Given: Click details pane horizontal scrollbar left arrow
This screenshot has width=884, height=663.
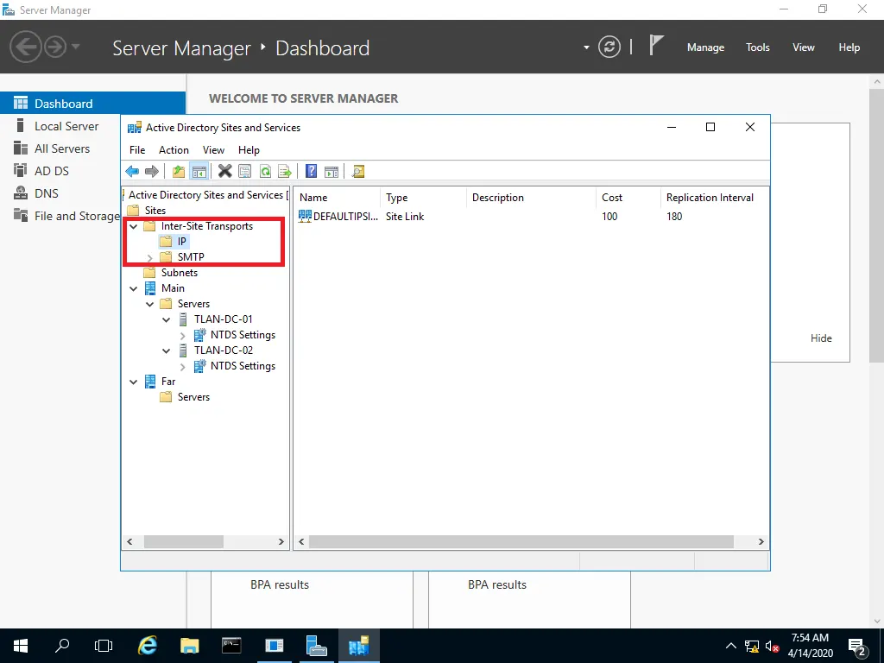Looking at the screenshot, I should (301, 542).
